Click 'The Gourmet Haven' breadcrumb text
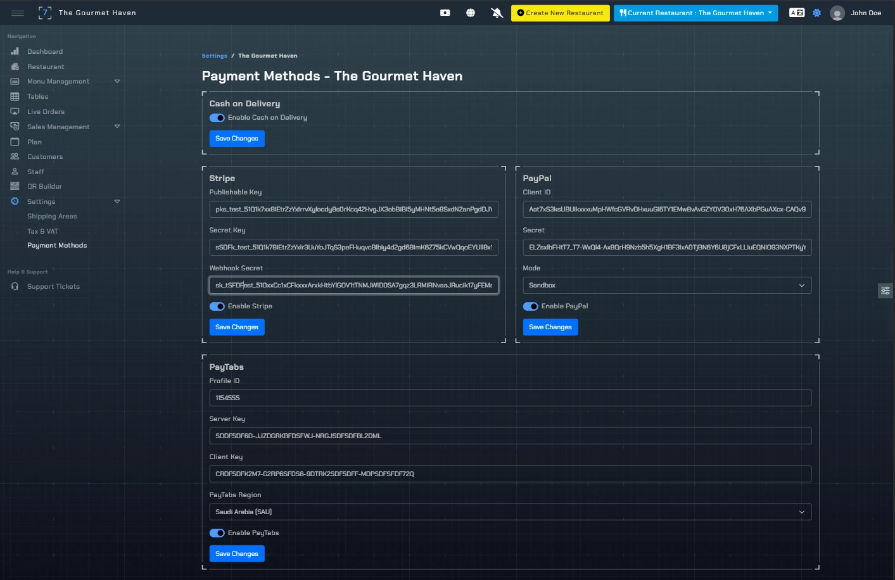 click(268, 56)
